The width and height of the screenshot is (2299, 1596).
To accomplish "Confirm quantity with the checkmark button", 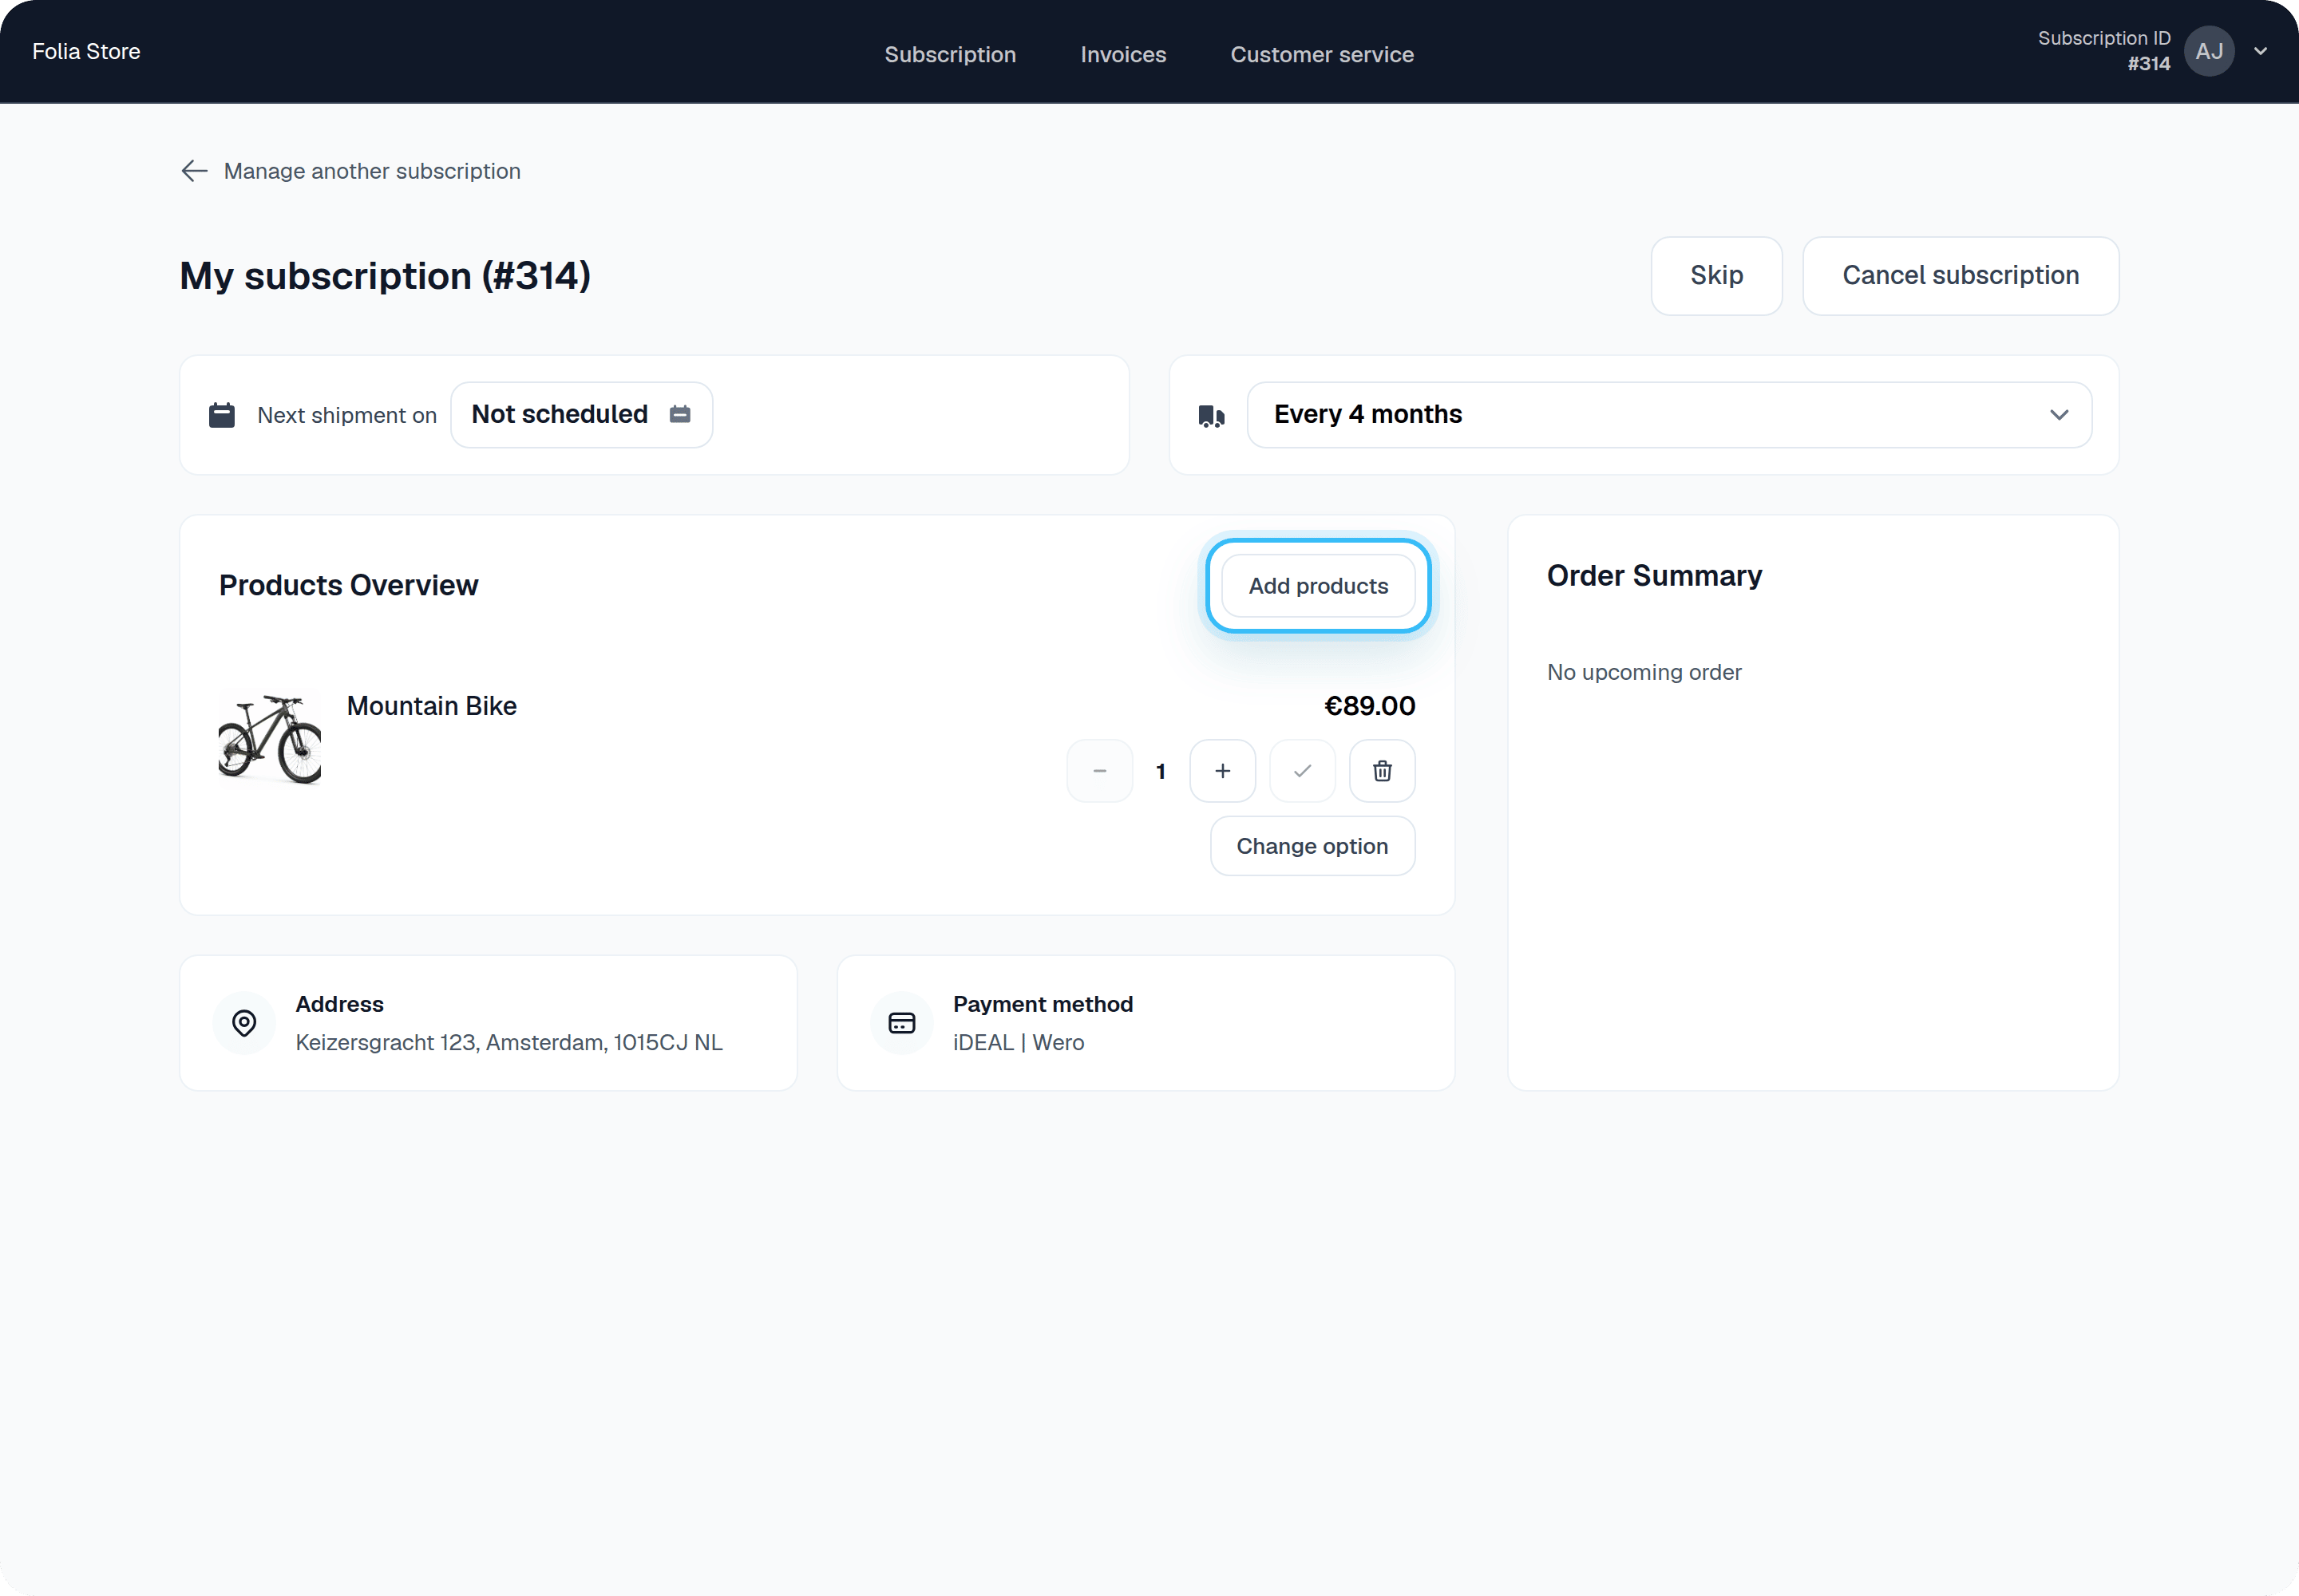I will [x=1303, y=771].
